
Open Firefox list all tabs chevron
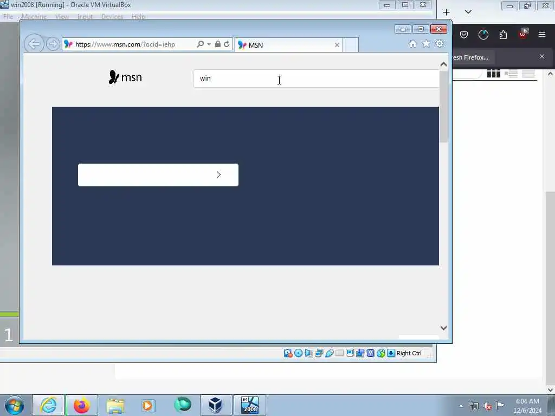coord(468,12)
